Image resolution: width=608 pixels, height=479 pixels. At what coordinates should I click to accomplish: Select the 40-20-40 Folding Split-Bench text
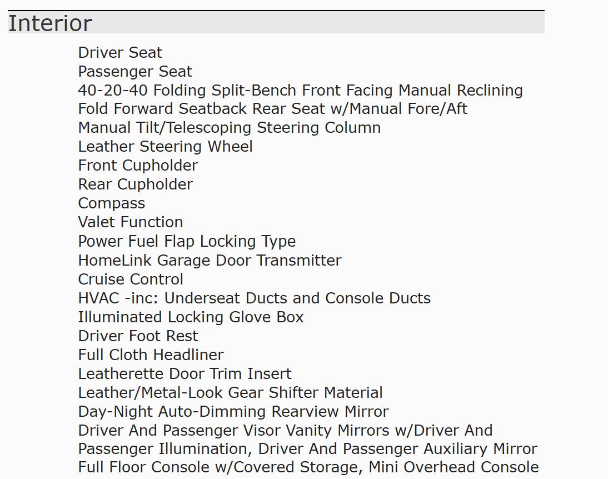coord(187,90)
